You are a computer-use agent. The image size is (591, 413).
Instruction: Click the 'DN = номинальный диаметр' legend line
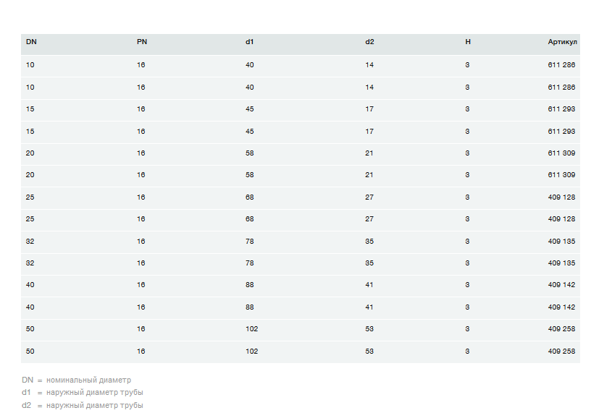77,380
